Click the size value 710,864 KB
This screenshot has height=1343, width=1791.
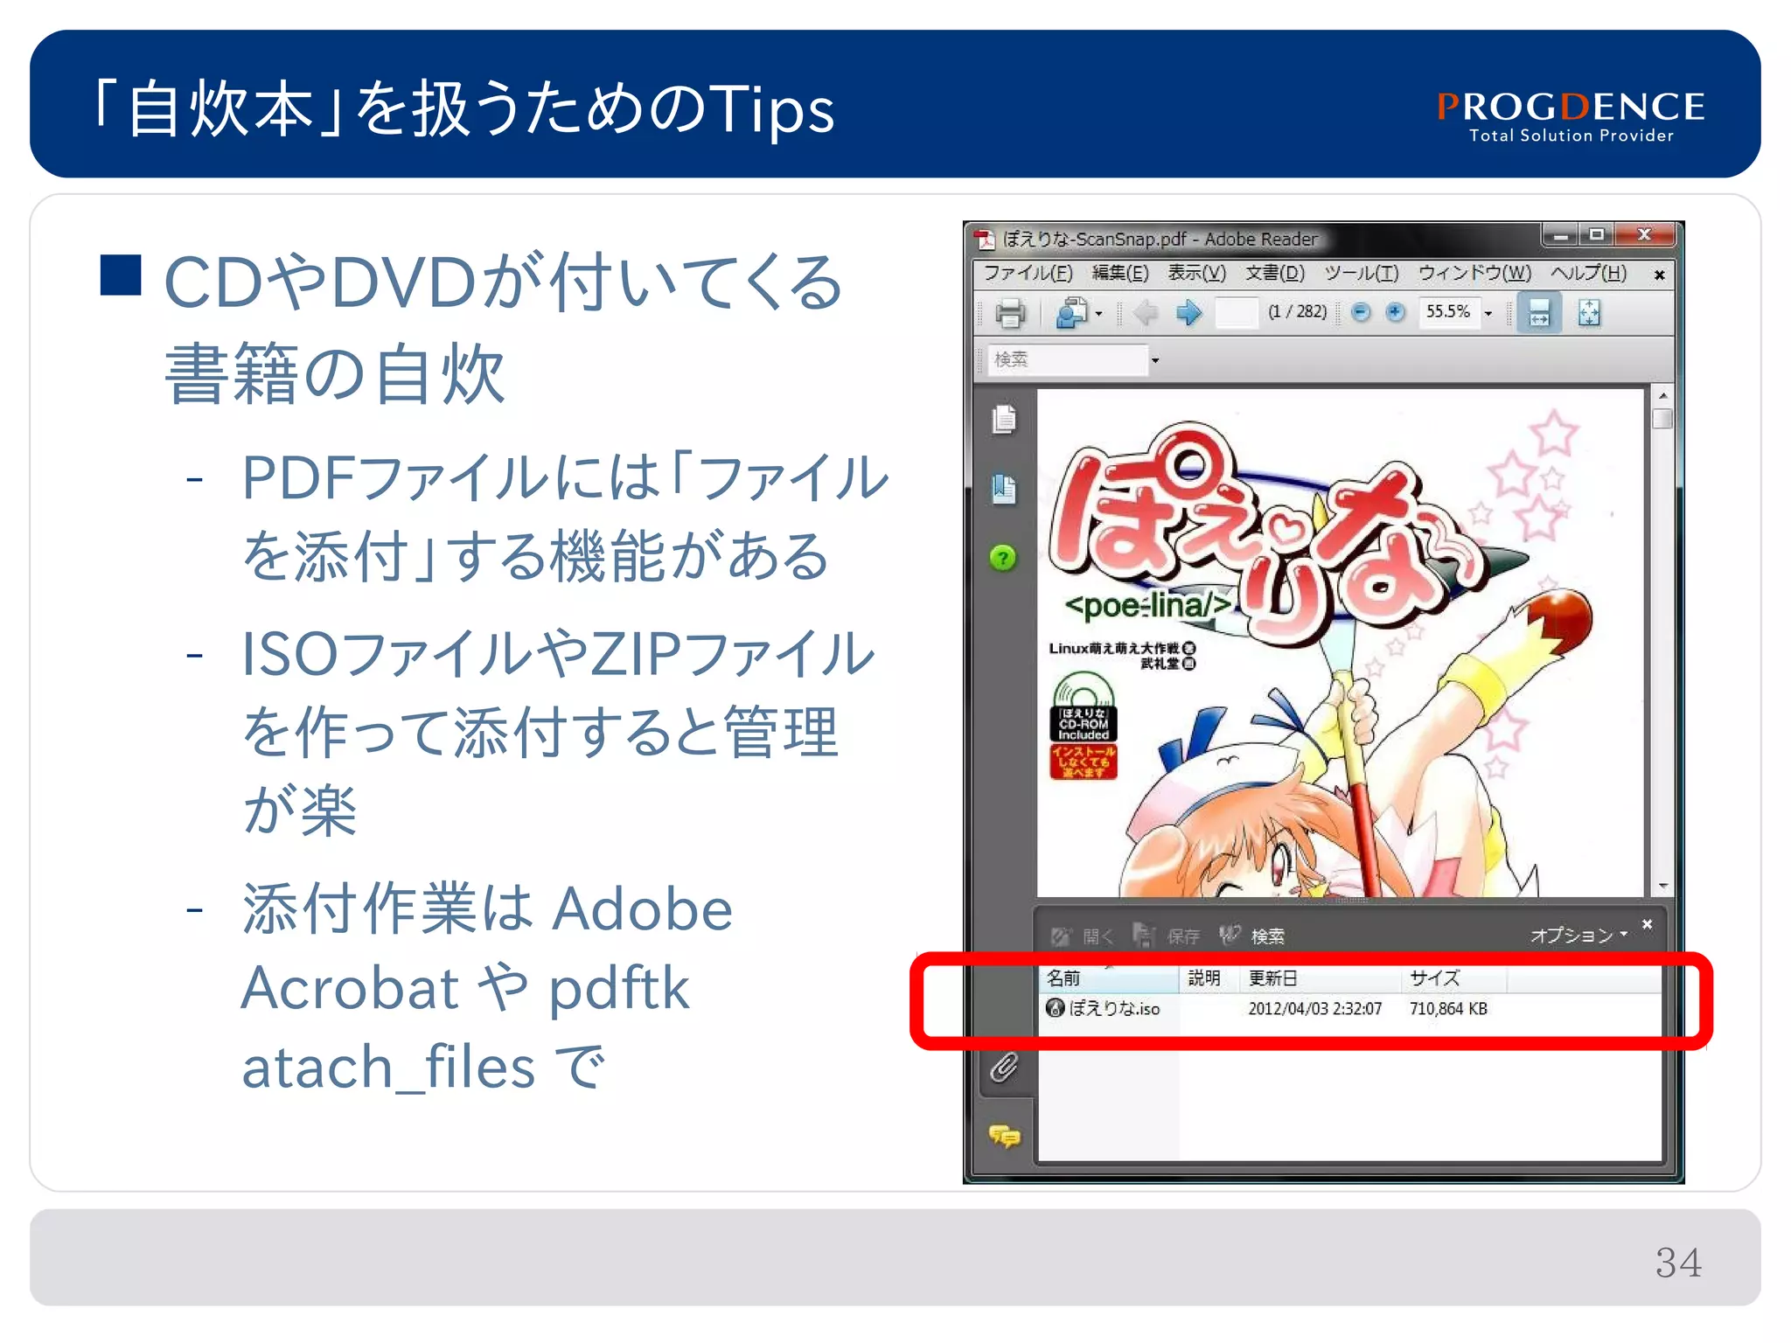point(1448,1009)
